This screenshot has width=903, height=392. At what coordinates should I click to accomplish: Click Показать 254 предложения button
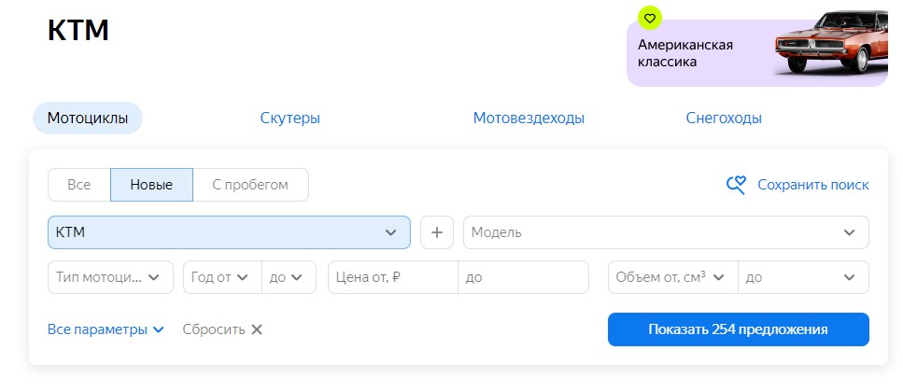pos(739,329)
